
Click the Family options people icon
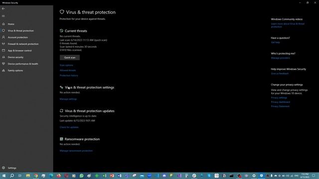pos(3,71)
